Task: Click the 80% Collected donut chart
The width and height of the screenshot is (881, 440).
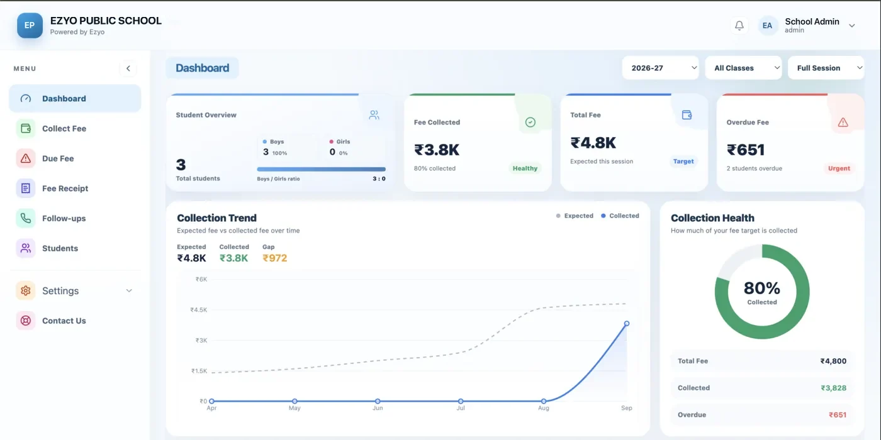Action: 762,292
